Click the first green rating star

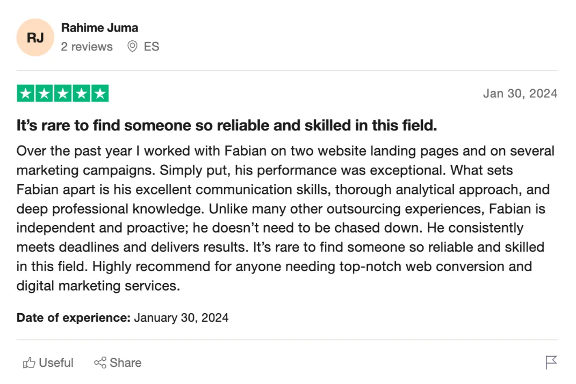[x=26, y=93]
